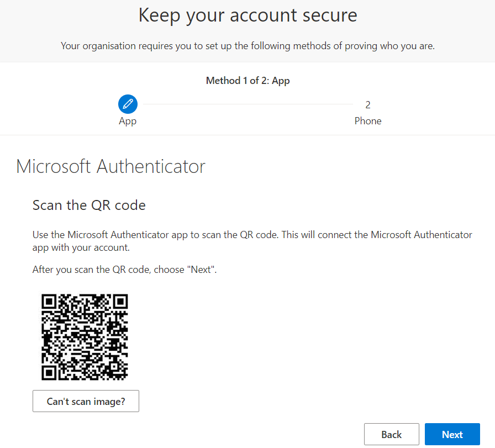Click the Scan the QR code subheading
Image resolution: width=495 pixels, height=448 pixels.
(89, 205)
